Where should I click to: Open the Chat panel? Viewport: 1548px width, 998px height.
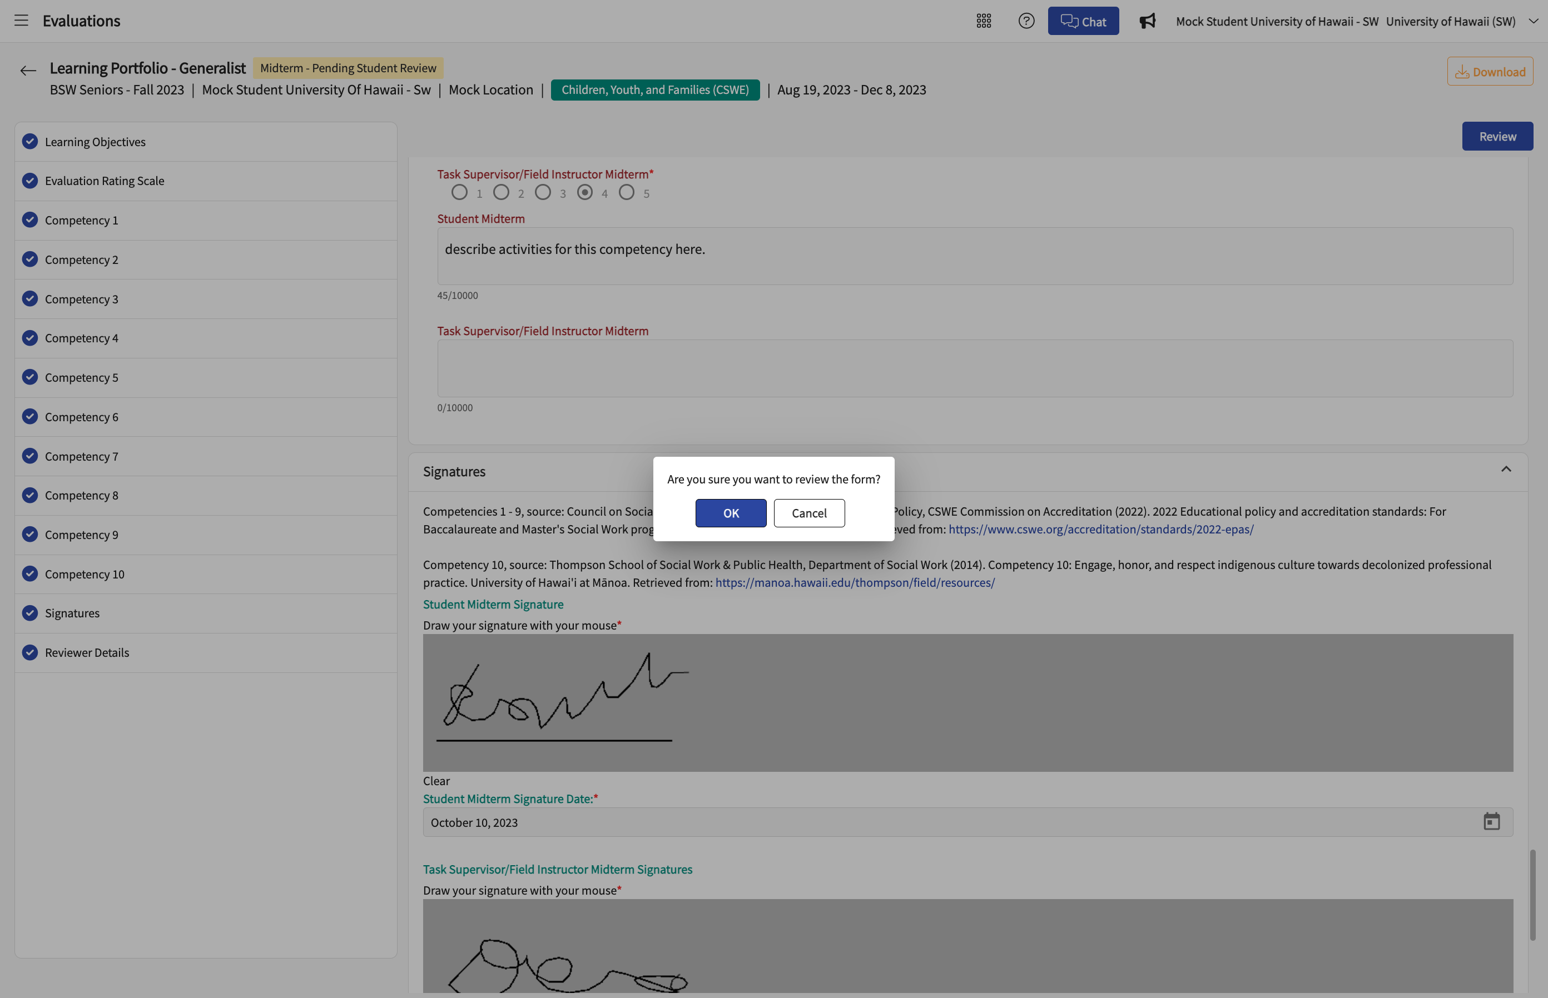1083,21
